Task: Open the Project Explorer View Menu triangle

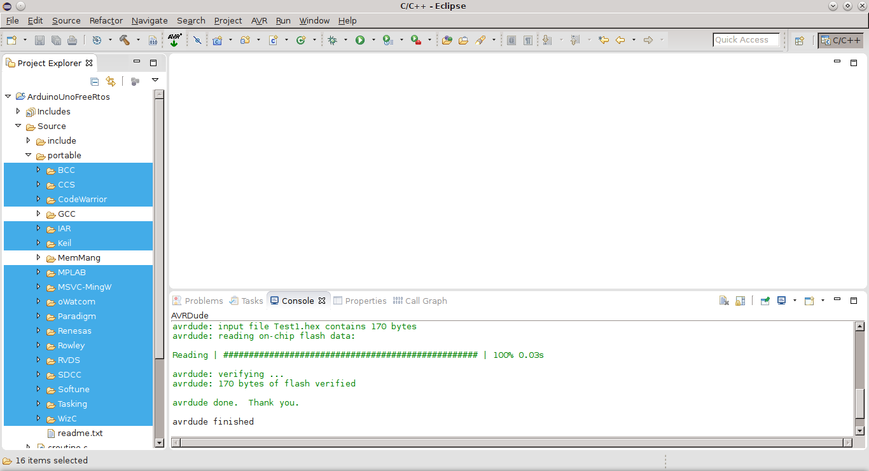Action: tap(155, 80)
